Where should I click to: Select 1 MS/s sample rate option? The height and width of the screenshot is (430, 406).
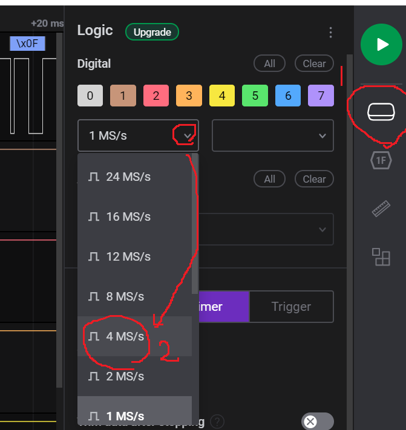point(134,411)
